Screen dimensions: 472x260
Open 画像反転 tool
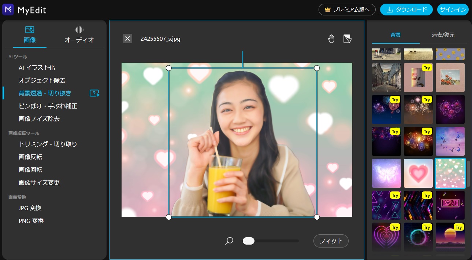(x=30, y=157)
